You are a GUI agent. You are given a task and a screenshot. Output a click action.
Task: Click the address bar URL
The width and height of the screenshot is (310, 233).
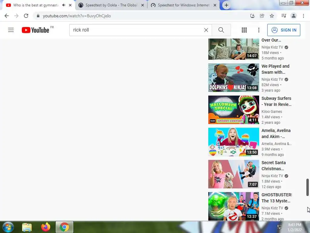click(77, 16)
